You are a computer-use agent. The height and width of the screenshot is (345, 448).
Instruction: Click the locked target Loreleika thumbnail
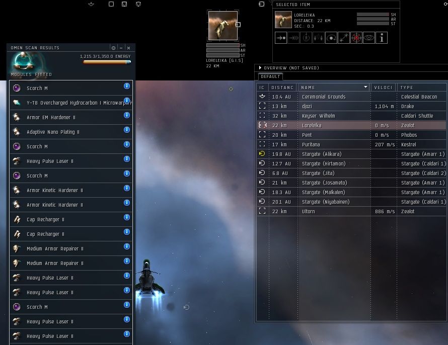pyautogui.click(x=223, y=26)
